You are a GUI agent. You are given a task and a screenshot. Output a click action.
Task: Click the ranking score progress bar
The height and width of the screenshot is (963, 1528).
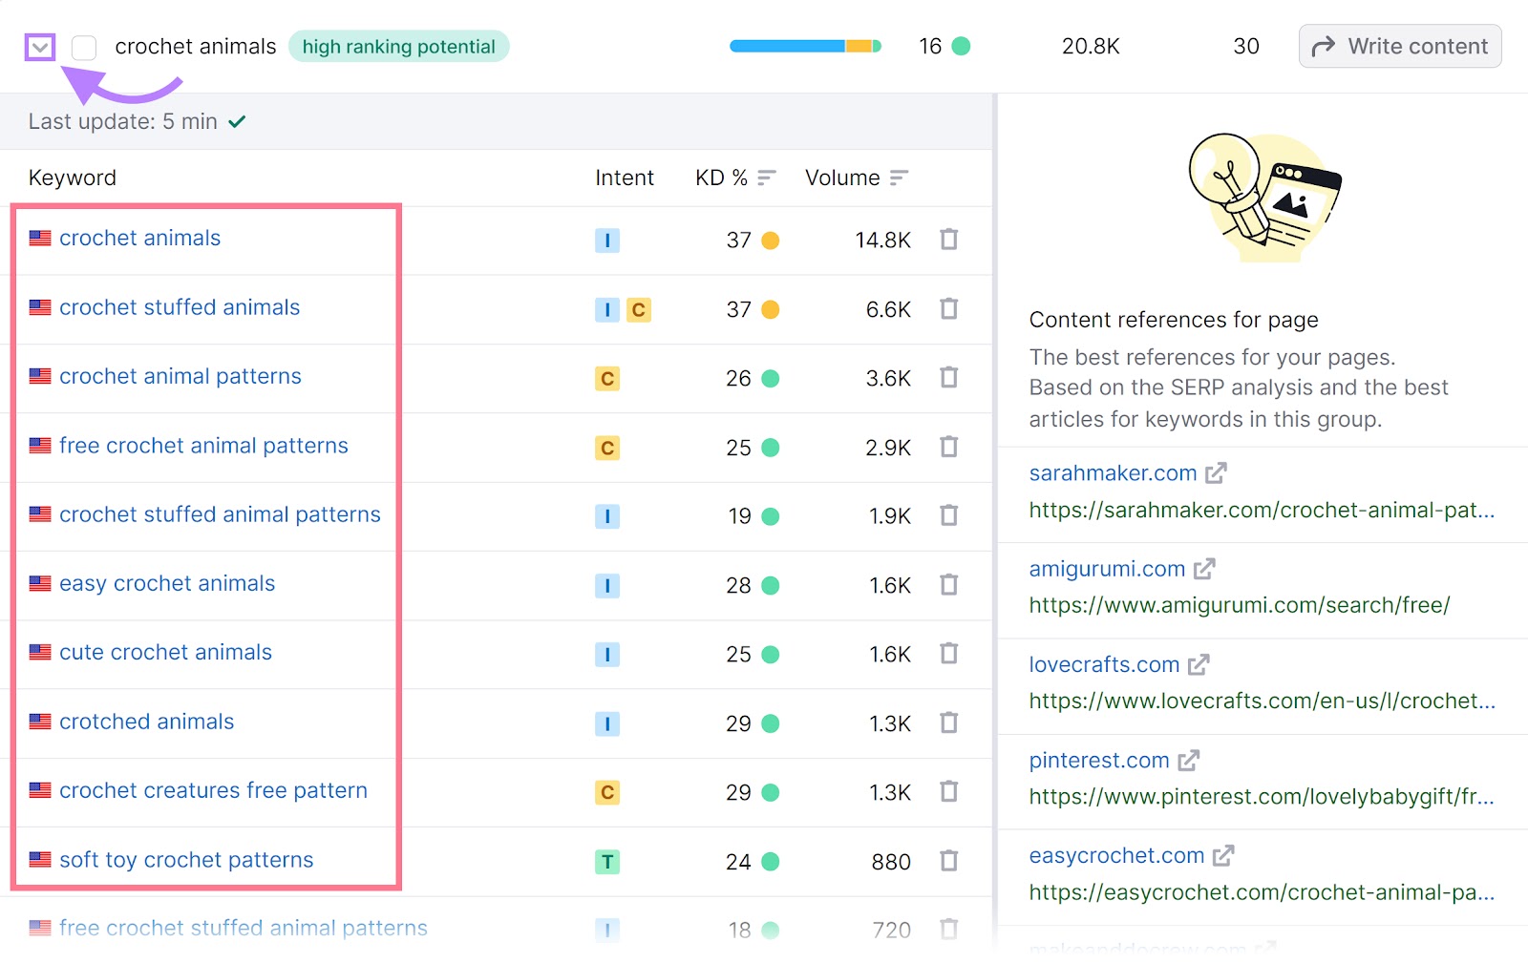tap(805, 45)
